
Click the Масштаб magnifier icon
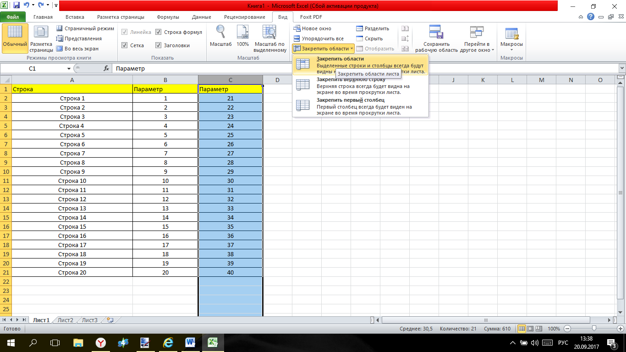coord(220,33)
